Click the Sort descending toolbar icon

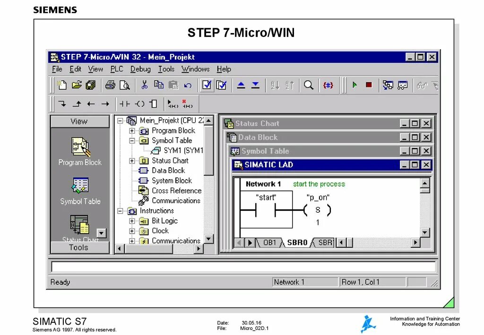290,85
